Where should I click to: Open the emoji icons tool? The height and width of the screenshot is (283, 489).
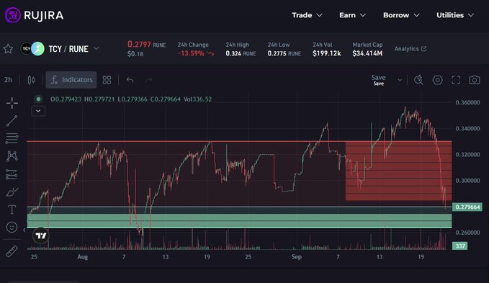tap(12, 227)
